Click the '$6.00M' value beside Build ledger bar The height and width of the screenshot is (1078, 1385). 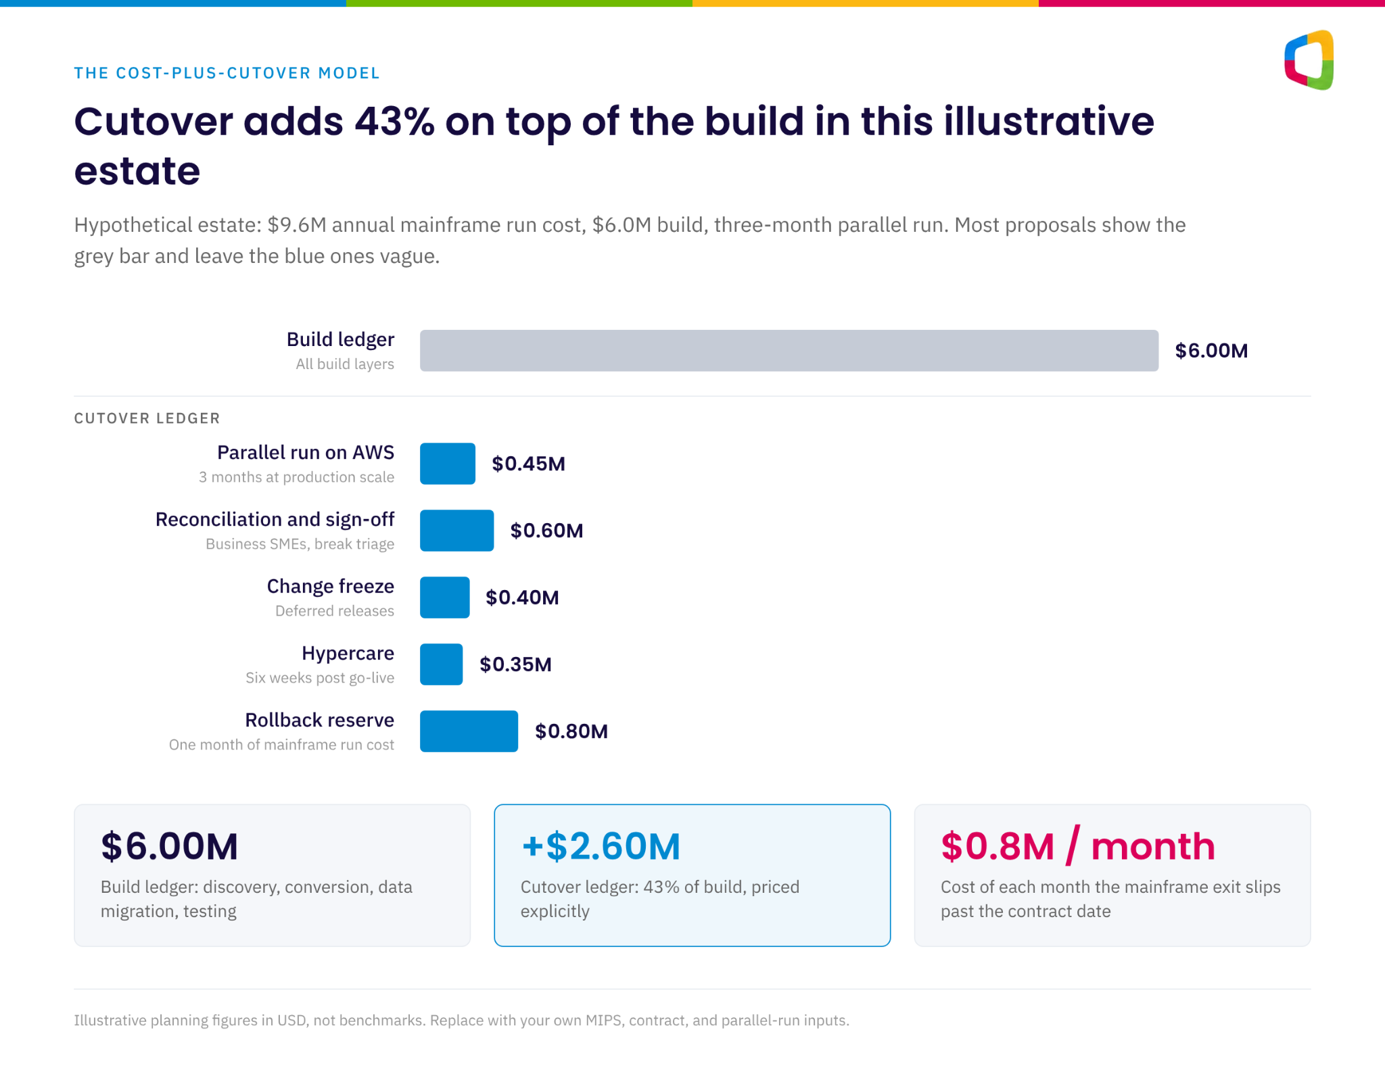pos(1211,351)
